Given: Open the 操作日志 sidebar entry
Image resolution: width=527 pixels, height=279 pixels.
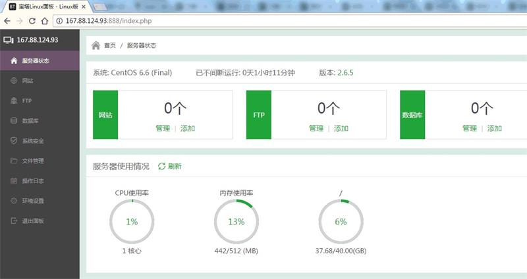Looking at the screenshot, I should pos(40,181).
